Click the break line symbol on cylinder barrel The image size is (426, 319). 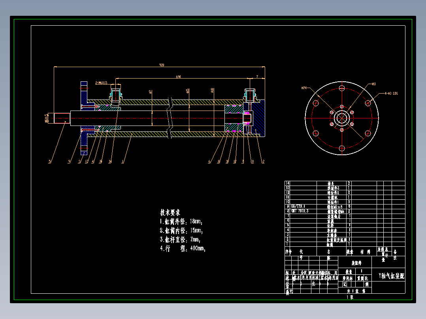170,118
